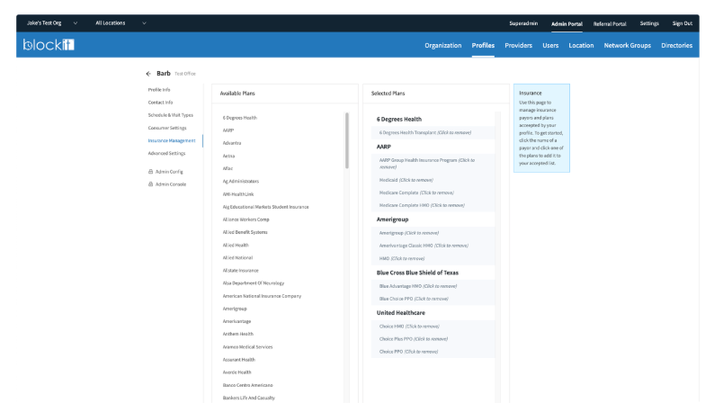The width and height of the screenshot is (714, 412).
Task: Open the Superadmin portal link
Action: point(523,23)
